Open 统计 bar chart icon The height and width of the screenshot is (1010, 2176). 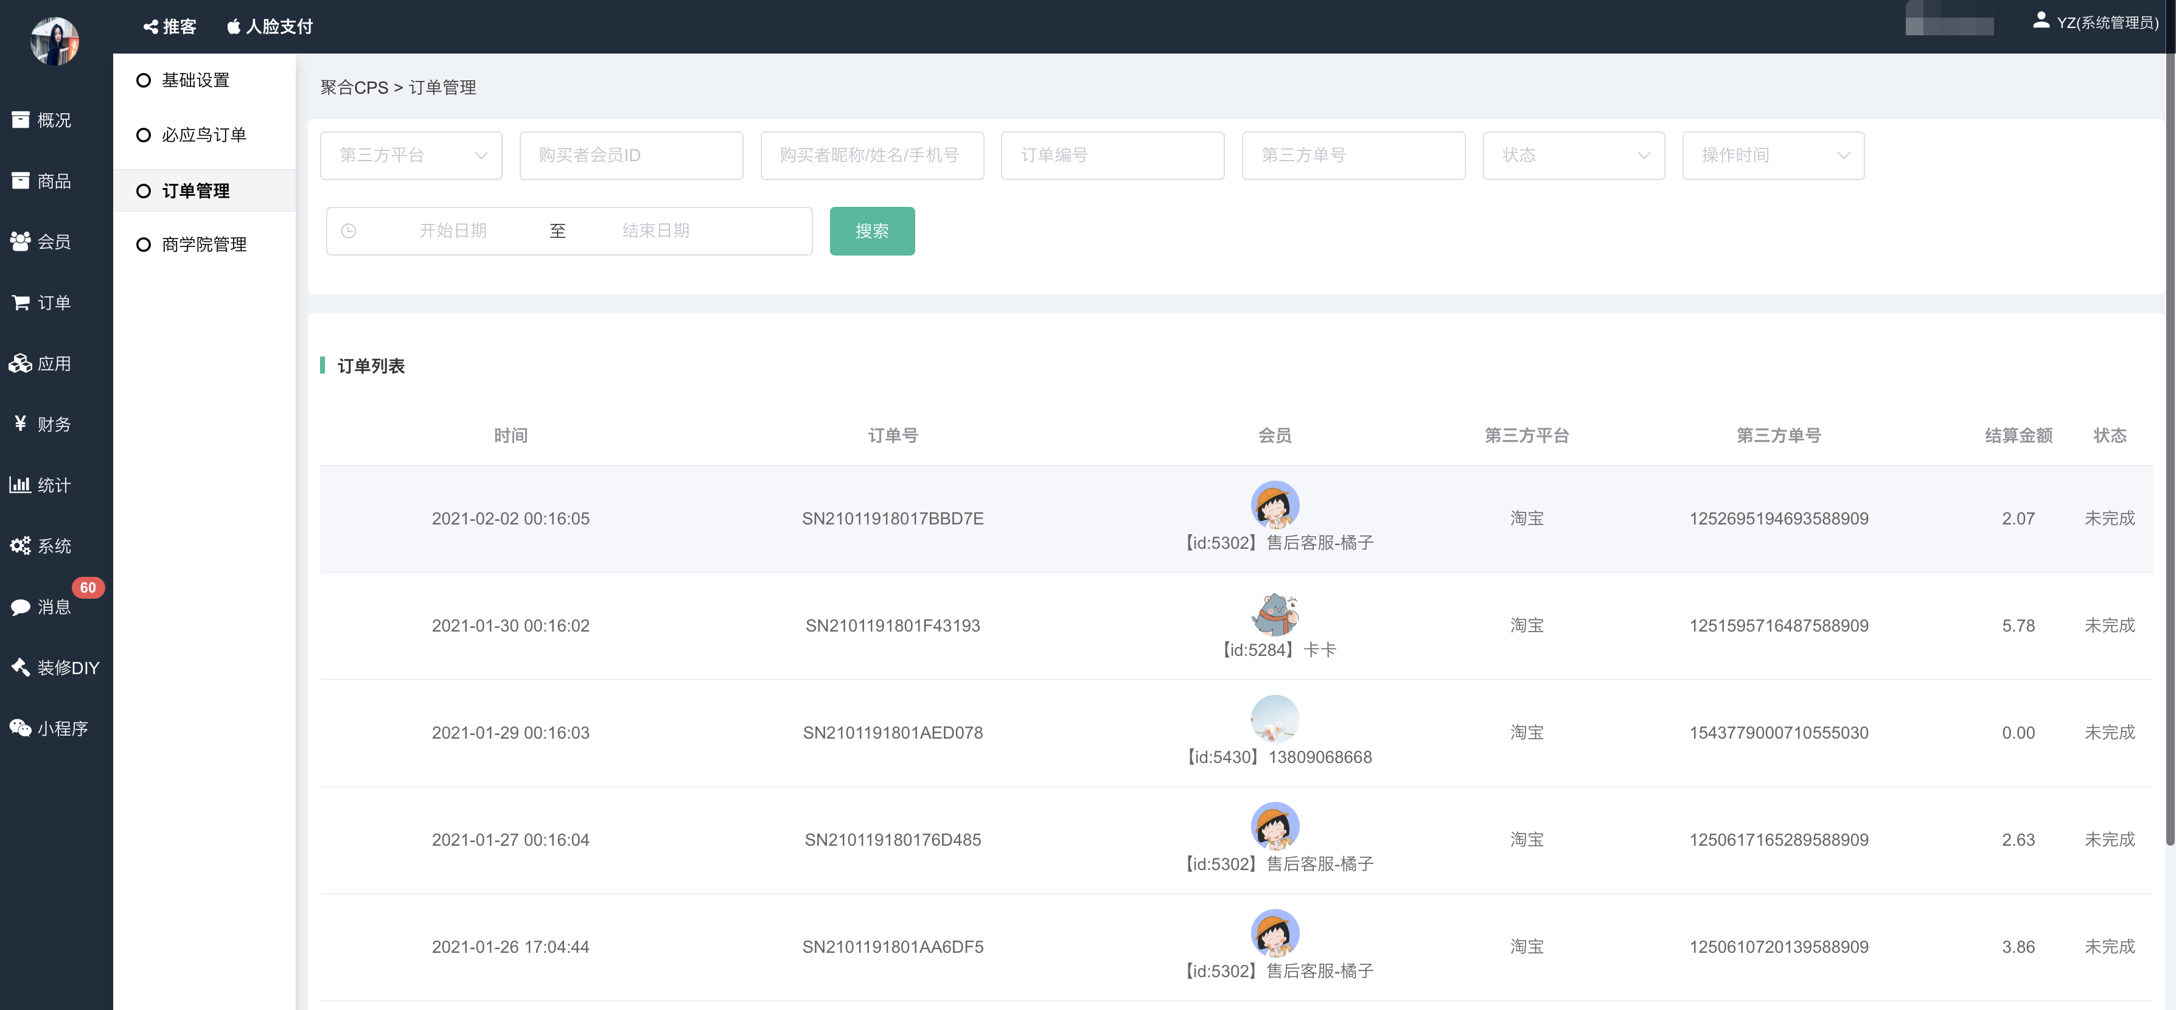20,485
